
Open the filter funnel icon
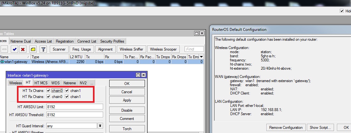point(43,49)
